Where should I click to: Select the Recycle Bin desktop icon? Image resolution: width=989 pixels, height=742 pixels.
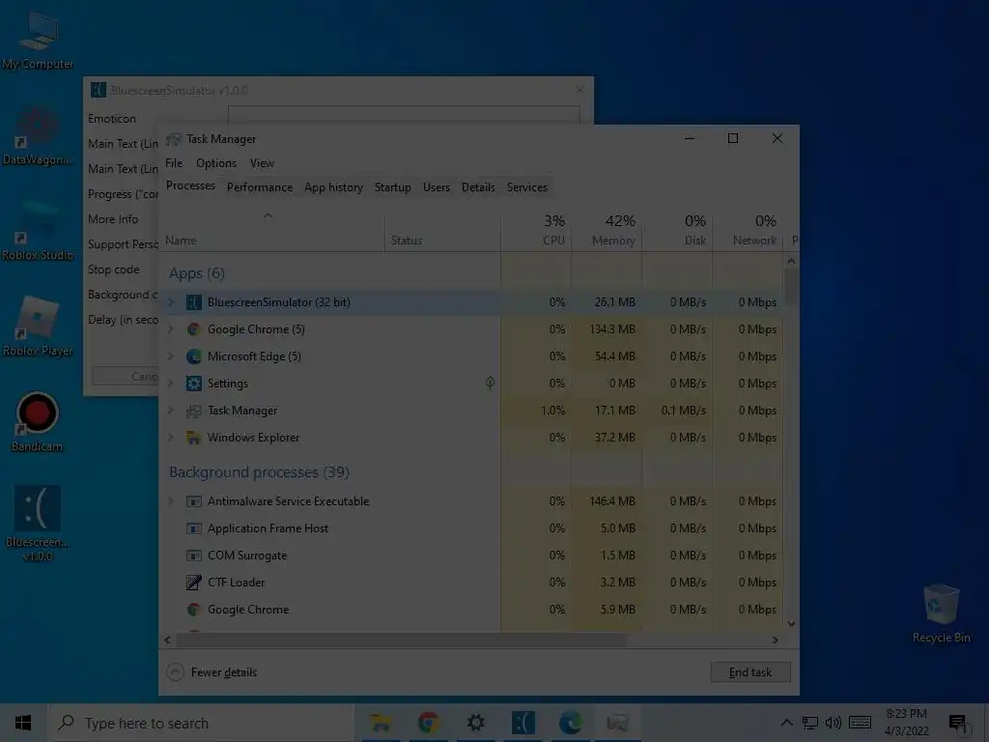pos(941,614)
